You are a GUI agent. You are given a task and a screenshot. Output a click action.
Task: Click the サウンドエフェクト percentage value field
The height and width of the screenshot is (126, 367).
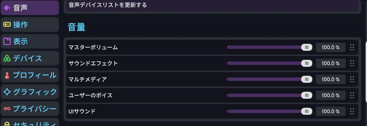click(x=331, y=63)
